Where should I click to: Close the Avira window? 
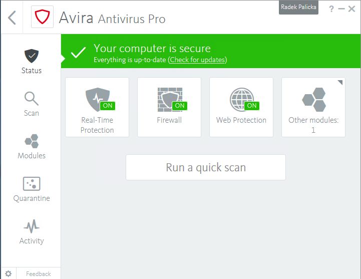pos(351,9)
